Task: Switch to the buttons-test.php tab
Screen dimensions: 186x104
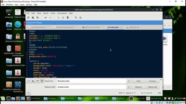Action: (92, 27)
